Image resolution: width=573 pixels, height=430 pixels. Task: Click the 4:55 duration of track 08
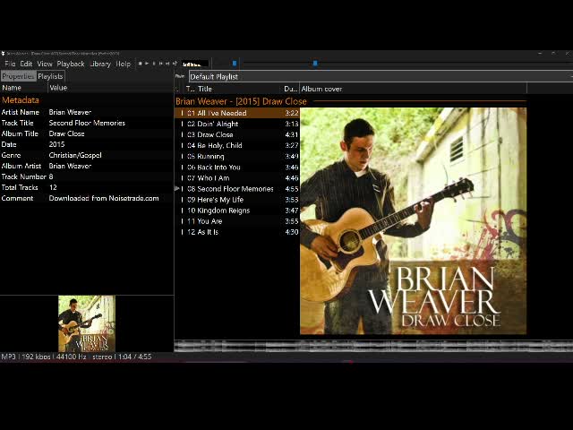[x=292, y=189]
